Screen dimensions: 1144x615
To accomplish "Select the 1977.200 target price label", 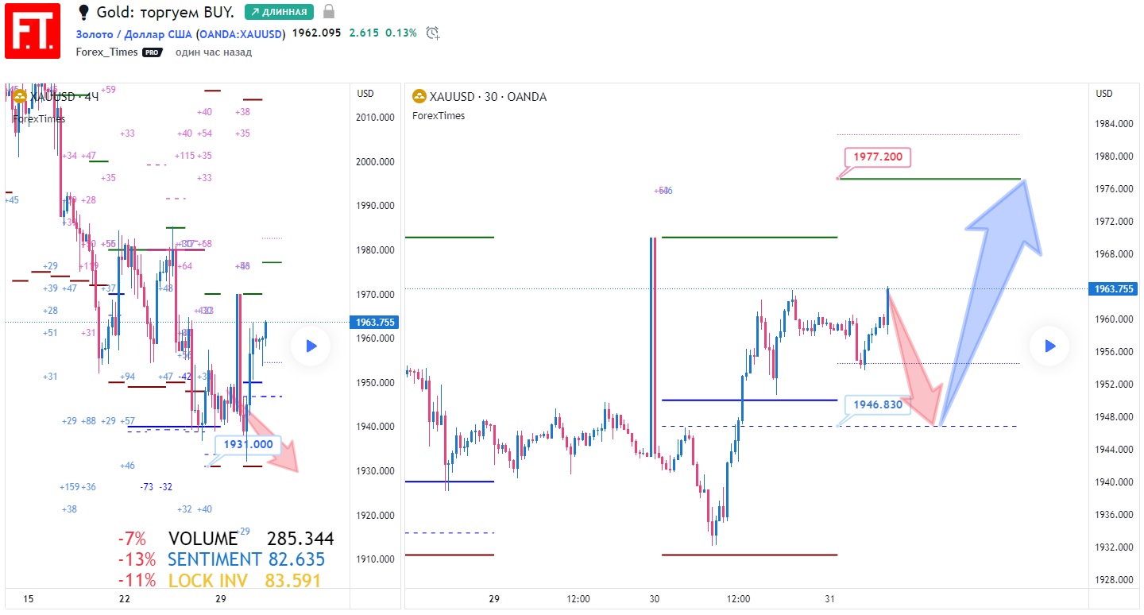I will 878,157.
